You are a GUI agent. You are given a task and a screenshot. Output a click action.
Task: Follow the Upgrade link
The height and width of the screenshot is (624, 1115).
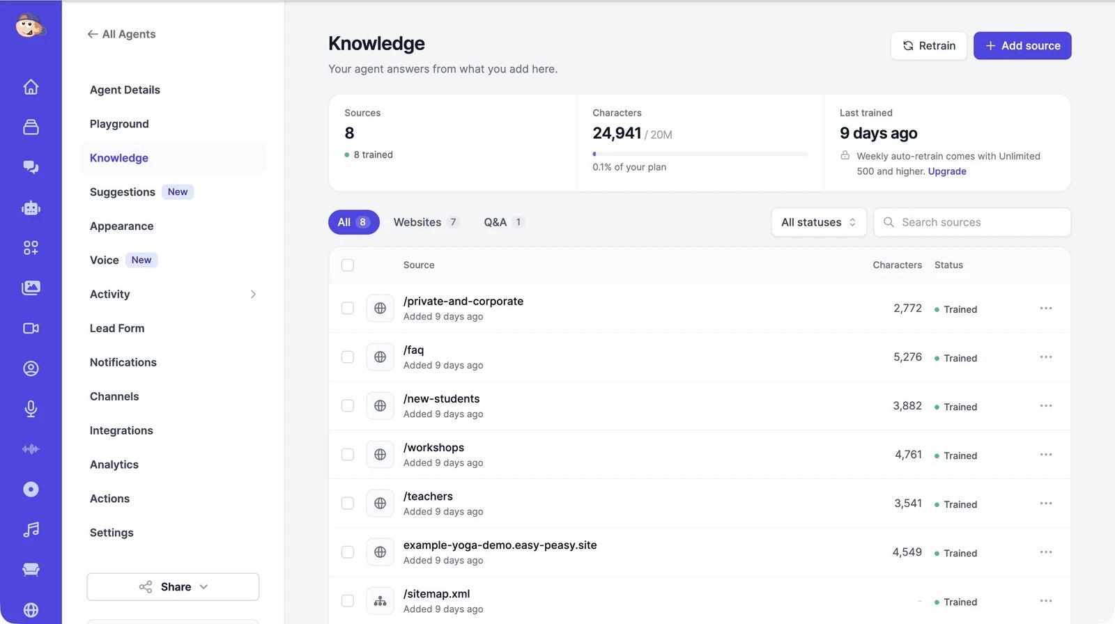[x=947, y=171]
